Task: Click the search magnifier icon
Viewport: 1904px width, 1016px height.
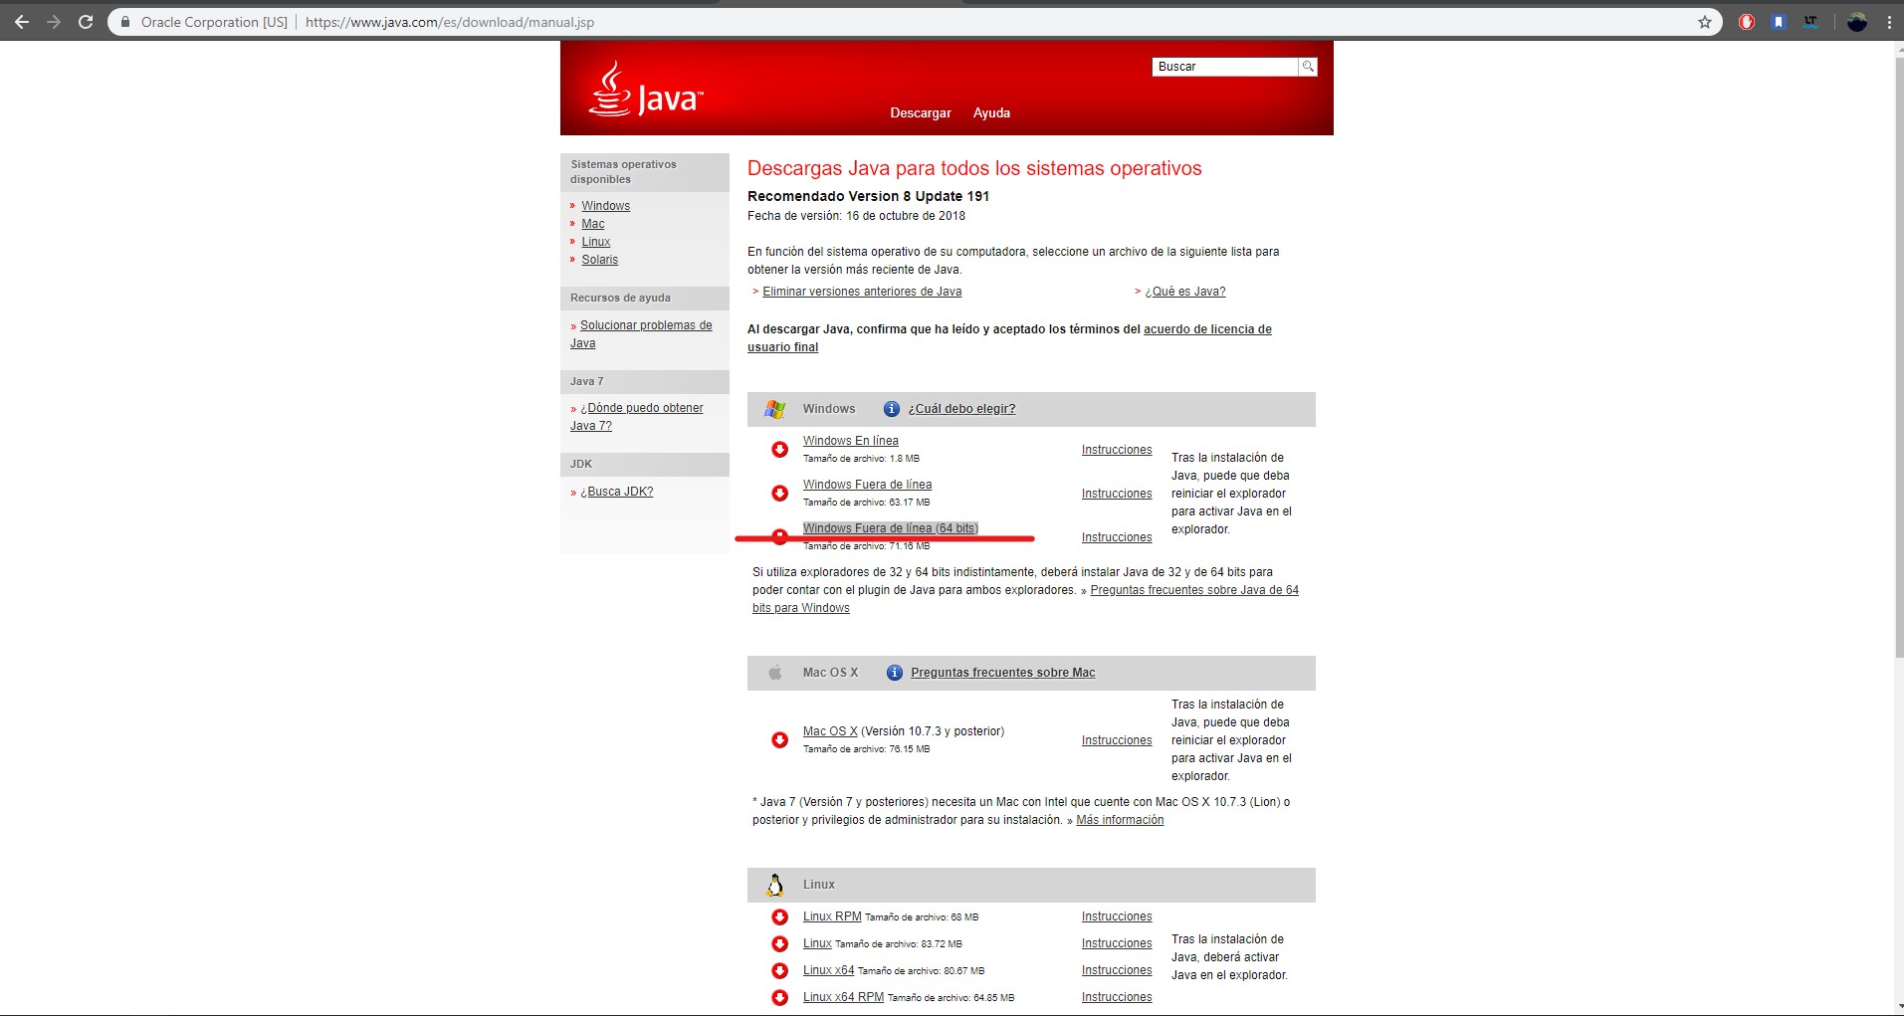Action: (1308, 66)
